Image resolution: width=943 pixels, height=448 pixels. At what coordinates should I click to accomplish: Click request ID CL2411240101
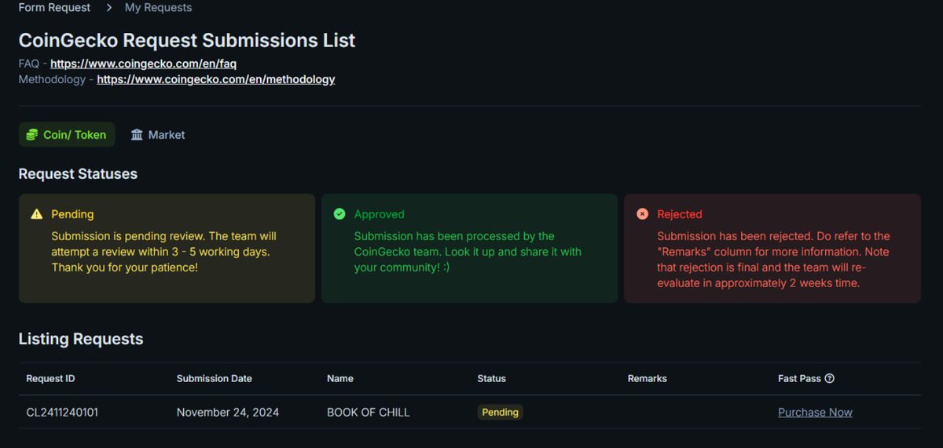tap(62, 412)
